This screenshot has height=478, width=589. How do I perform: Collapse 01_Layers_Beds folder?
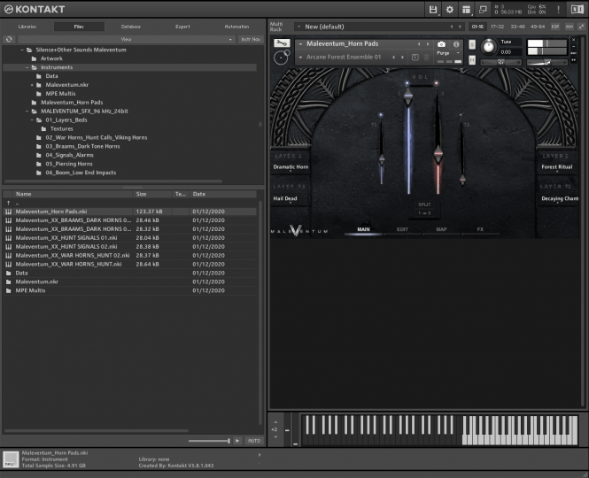pyautogui.click(x=32, y=120)
